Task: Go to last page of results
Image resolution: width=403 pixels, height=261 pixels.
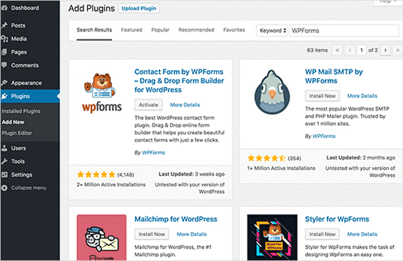Action: (397, 50)
